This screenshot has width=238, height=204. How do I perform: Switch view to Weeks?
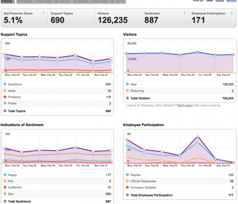[219, 1]
